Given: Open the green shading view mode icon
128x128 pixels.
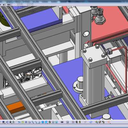Looking at the screenshot, I should [x=50, y=122].
